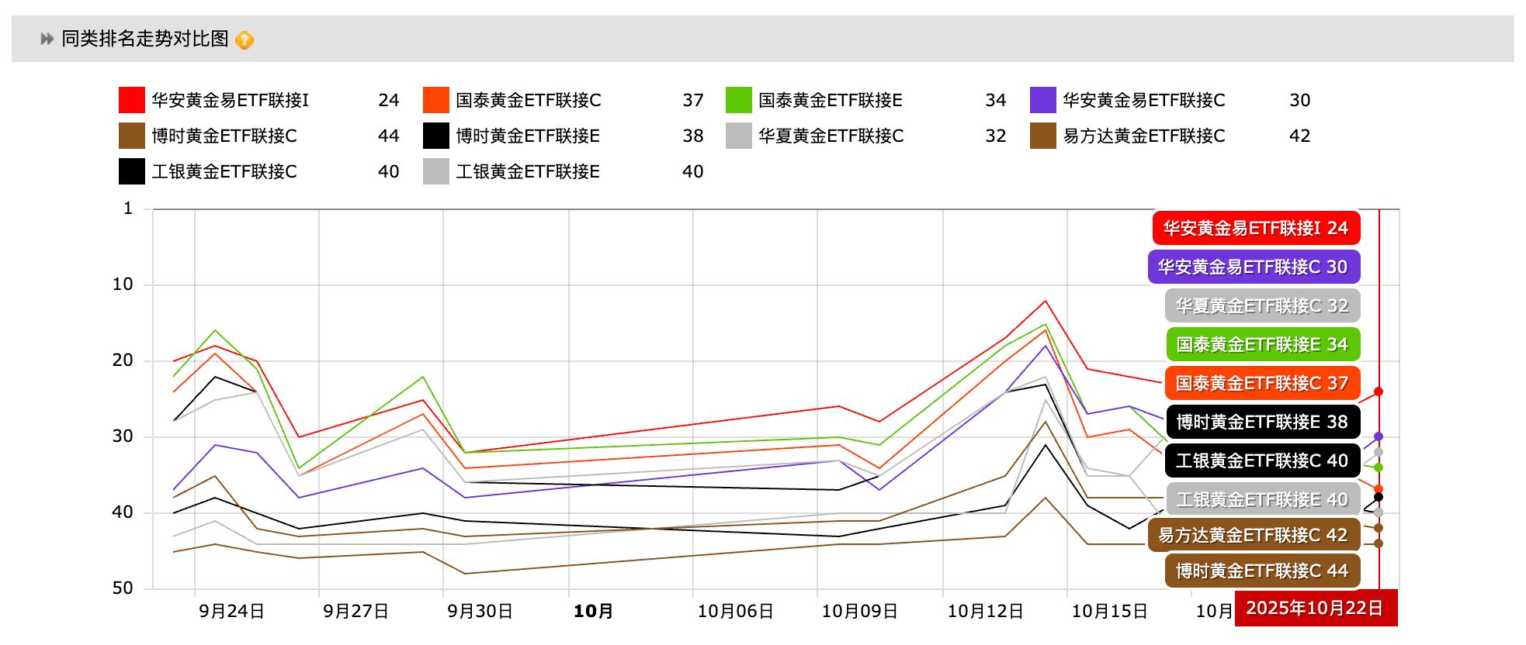Click the gray swatch for 工银黄金ETF联接E
This screenshot has height=645, width=1526.
[436, 171]
